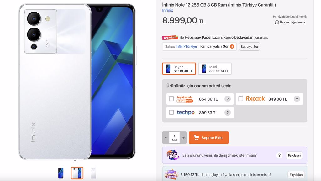Enable the fixpack repair package checkbox

241,99
